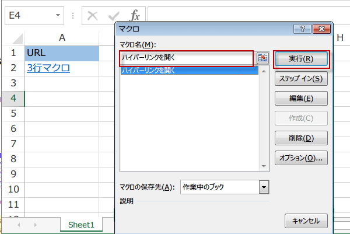The image size is (350, 234).
Task: Switch to the Sheet1 tab
Action: [81, 225]
